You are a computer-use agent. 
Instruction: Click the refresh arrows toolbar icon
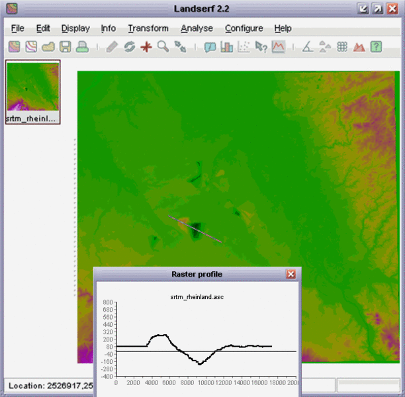(x=130, y=47)
